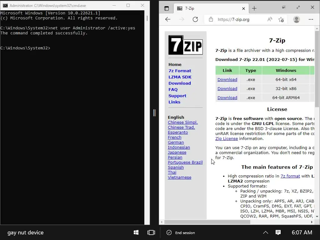Switch language to French
Screen dimensions: 320x240
[x=174, y=137]
